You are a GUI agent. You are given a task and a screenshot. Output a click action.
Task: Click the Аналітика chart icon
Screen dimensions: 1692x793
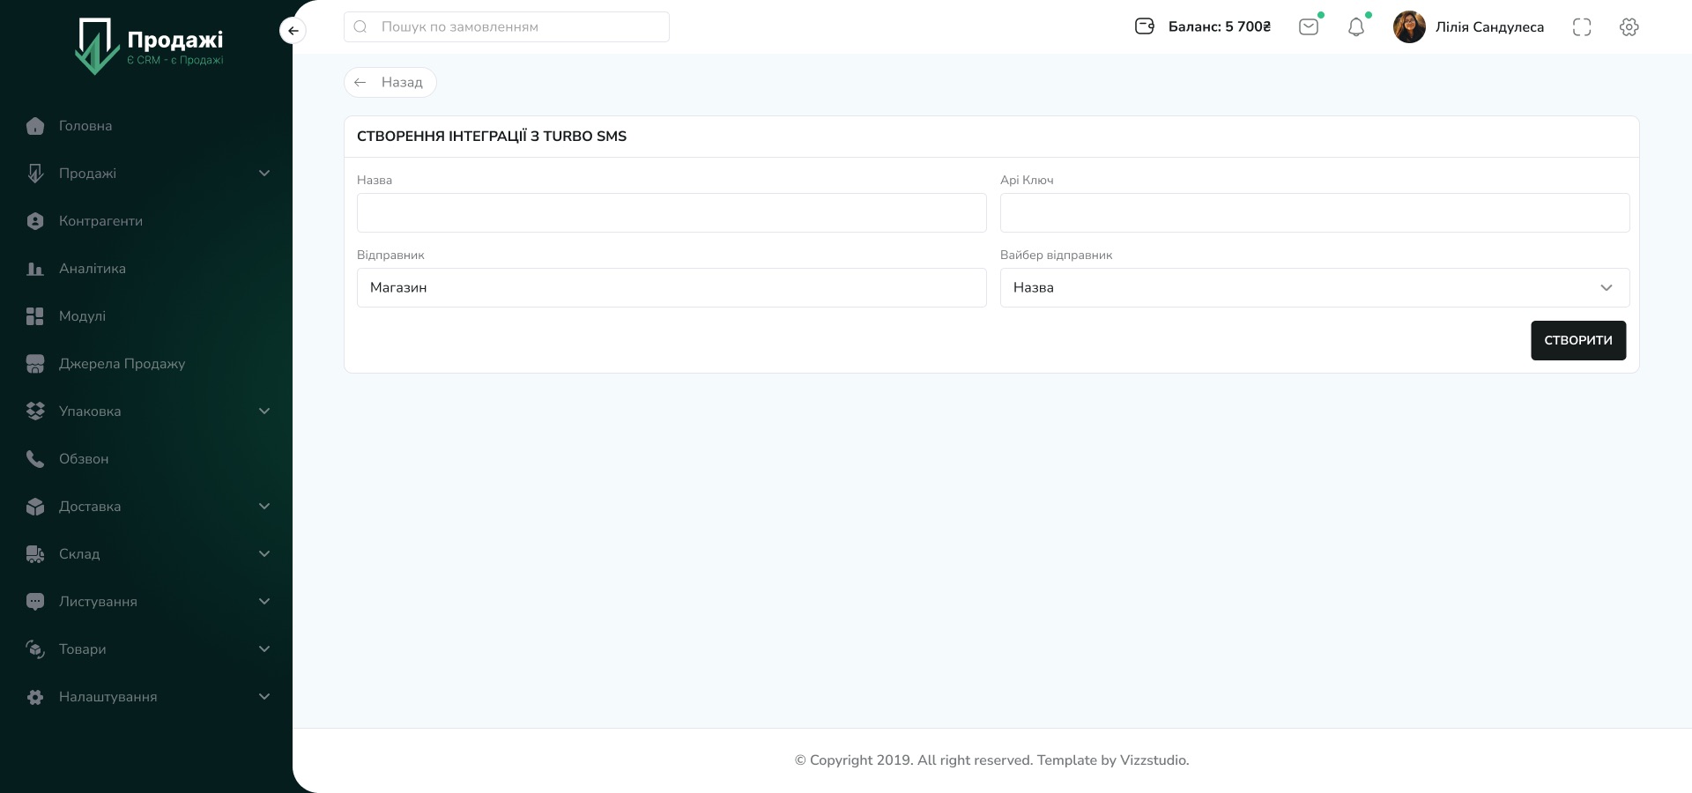click(x=35, y=269)
